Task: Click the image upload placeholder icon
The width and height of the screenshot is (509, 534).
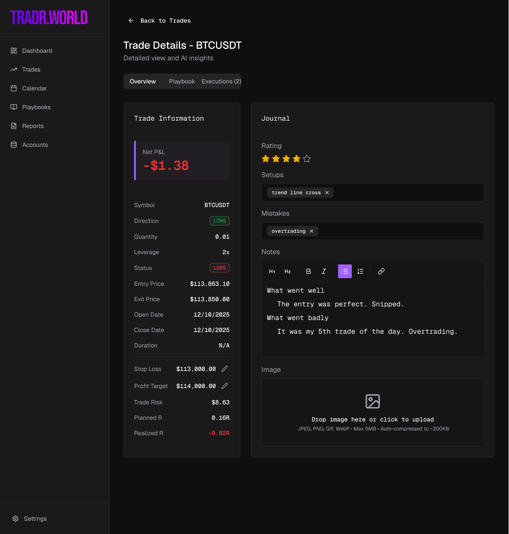Action: point(373,401)
